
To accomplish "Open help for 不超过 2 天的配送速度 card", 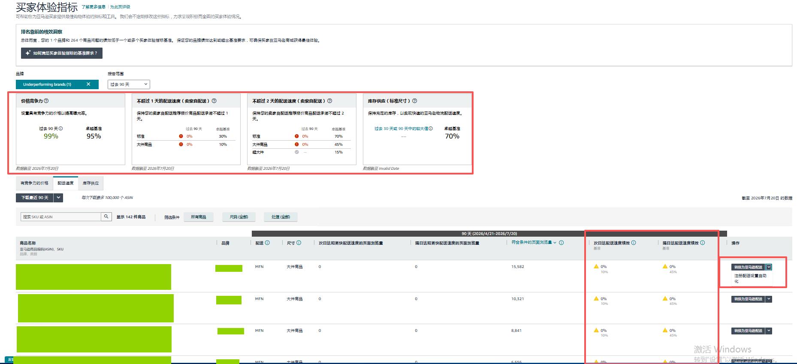I will tap(330, 101).
